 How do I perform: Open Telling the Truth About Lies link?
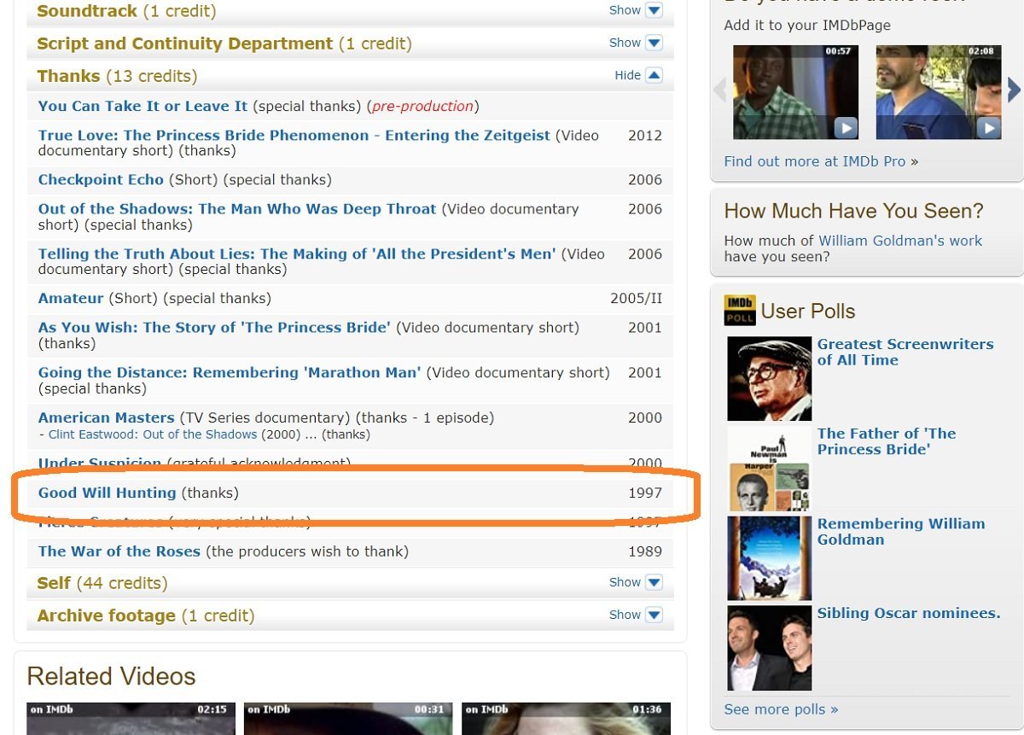click(x=297, y=254)
